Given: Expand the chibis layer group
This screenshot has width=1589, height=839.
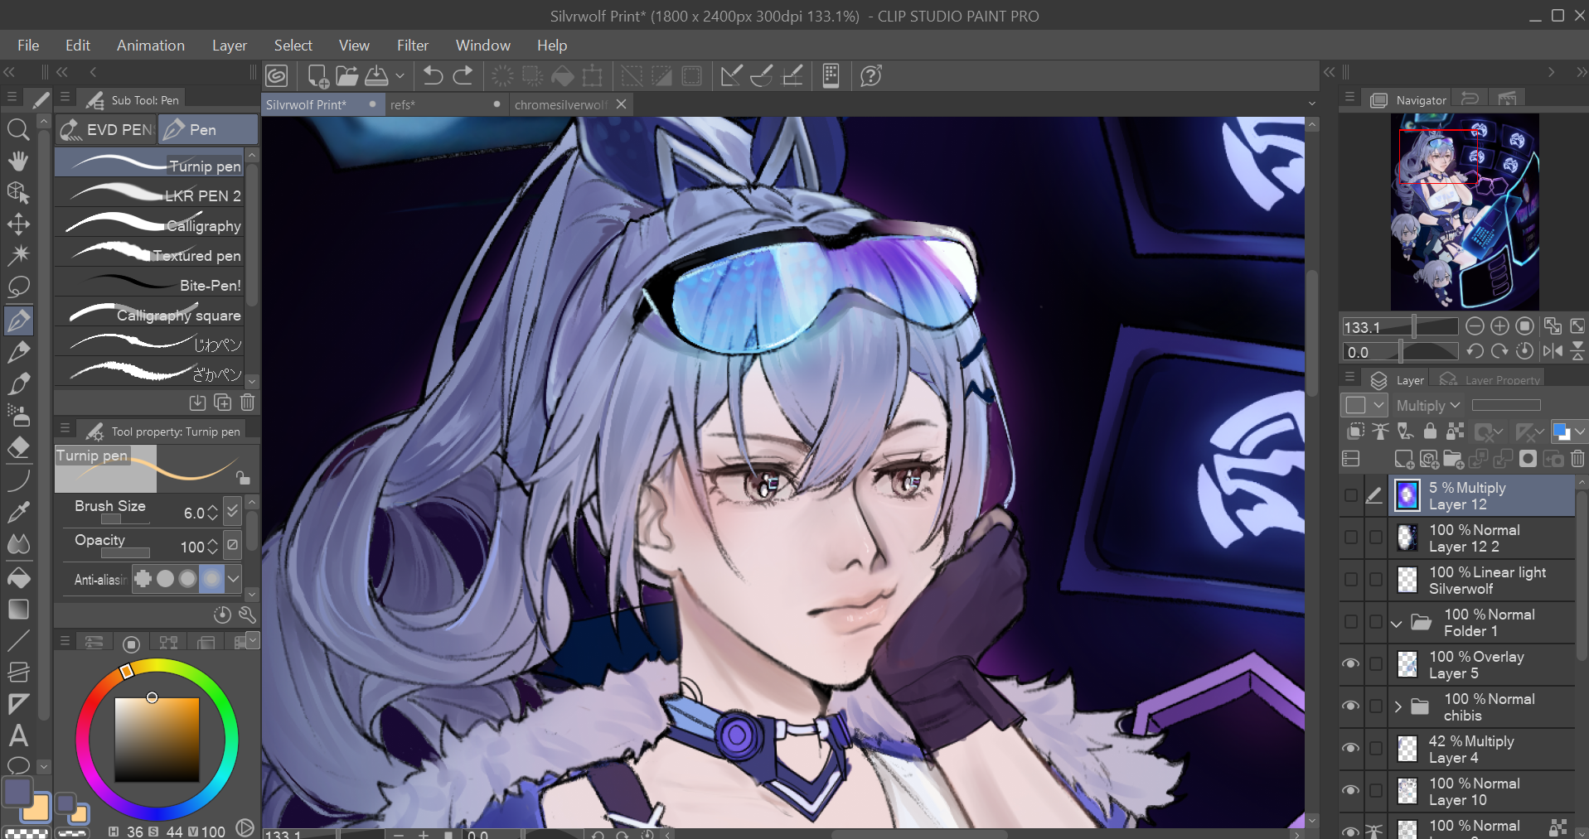Looking at the screenshot, I should (1398, 706).
